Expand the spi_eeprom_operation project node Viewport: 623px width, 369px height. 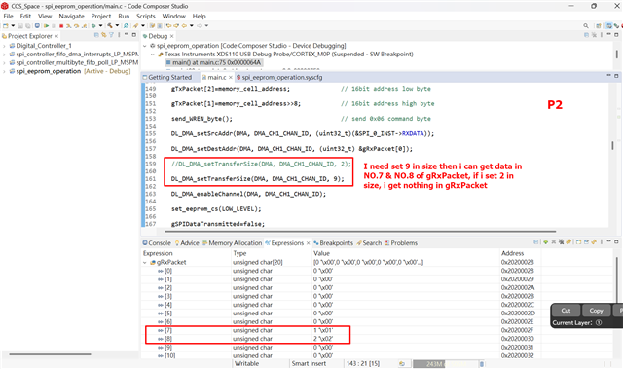coord(4,71)
